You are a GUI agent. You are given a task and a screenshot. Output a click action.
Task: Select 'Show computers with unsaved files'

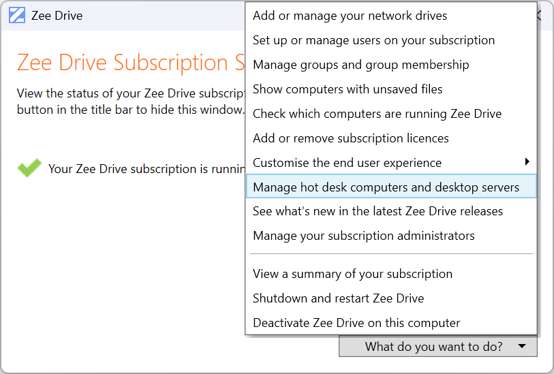pyautogui.click(x=348, y=89)
